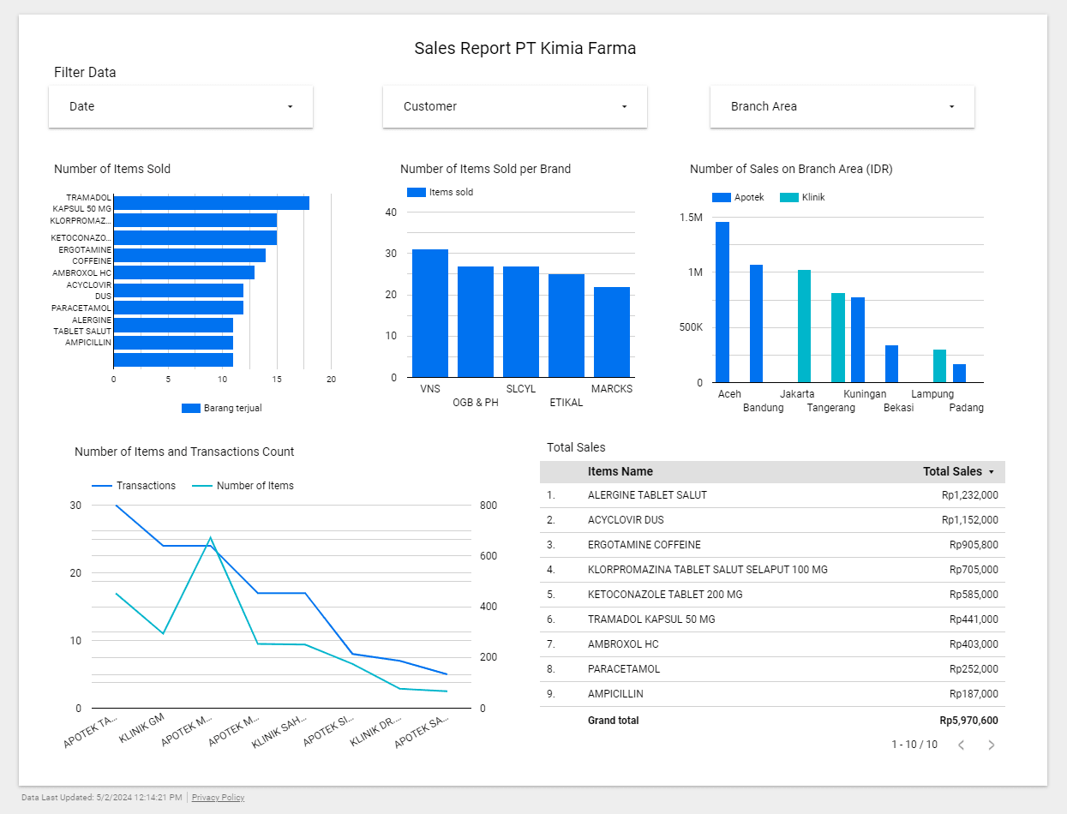This screenshot has height=814, width=1067.
Task: Click the Rp1,152,000 sales value
Action: [x=969, y=520]
